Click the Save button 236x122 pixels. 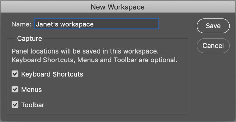[x=213, y=26]
